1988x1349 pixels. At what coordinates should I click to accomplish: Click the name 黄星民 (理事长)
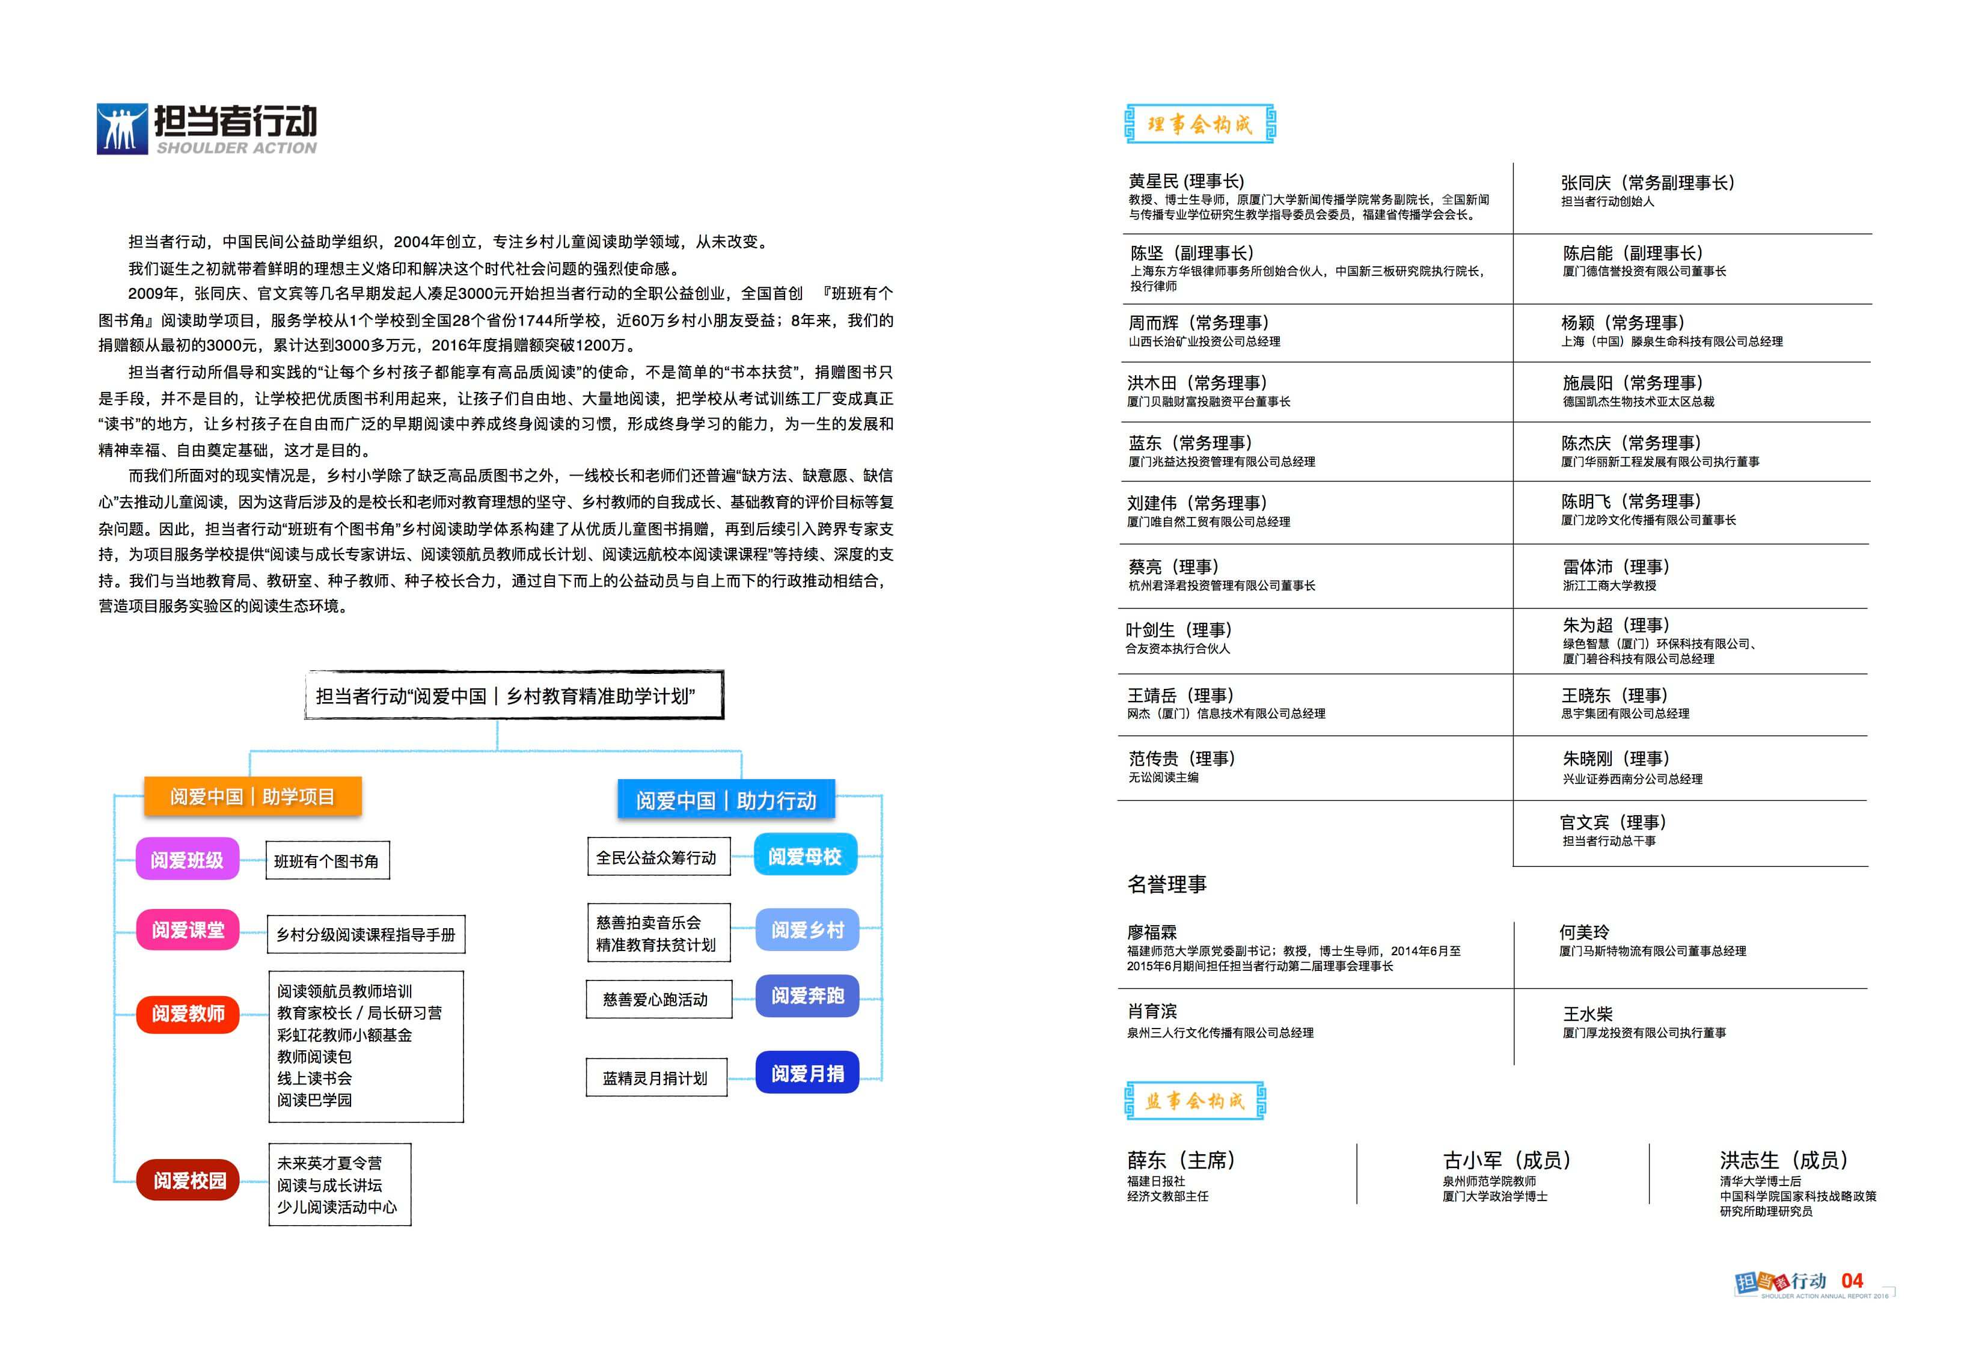[x=1187, y=182]
